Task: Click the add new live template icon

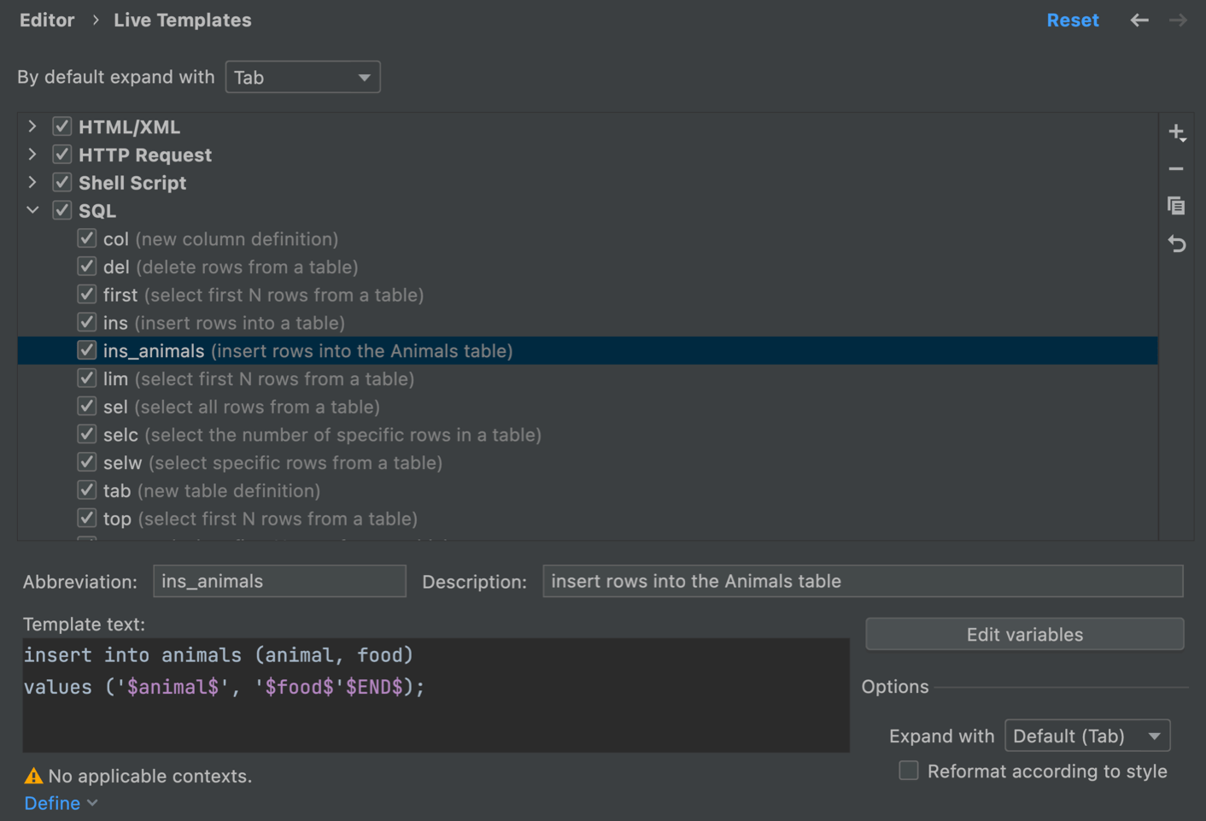Action: click(1176, 132)
